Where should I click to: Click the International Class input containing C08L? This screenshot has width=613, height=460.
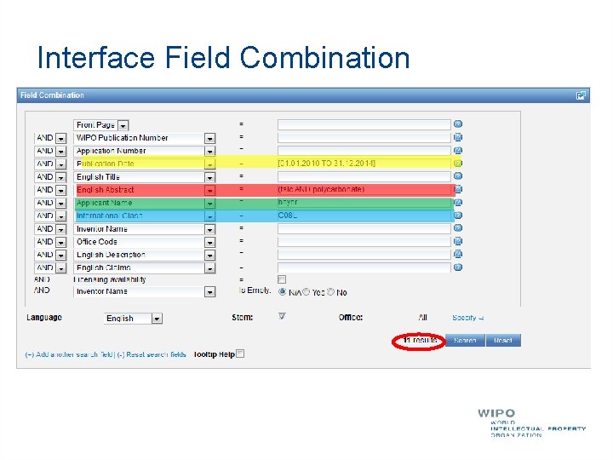pos(364,216)
